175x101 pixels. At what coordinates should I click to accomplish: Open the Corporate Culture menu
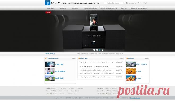[x=90, y=8]
